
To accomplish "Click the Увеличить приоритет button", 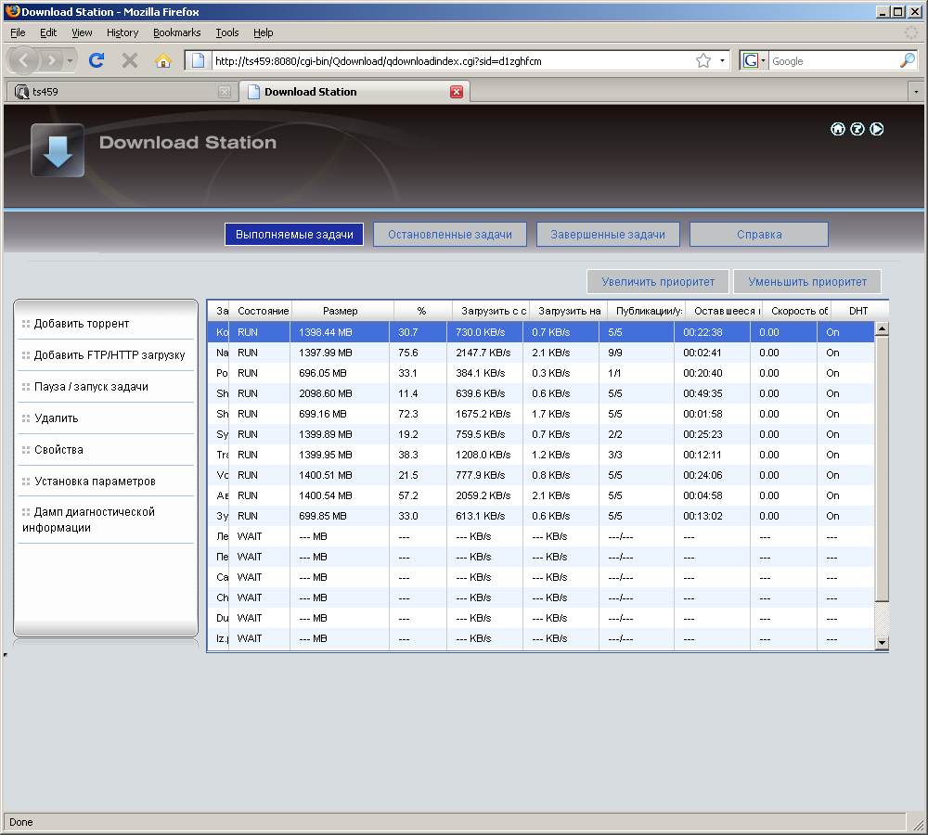I will (x=658, y=282).
